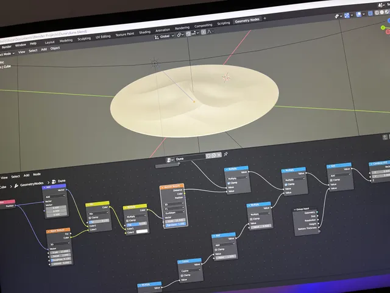Click the GeometryNodes wrench icon in breadcrumb
Screen dimensions: 390x293
tap(16, 186)
